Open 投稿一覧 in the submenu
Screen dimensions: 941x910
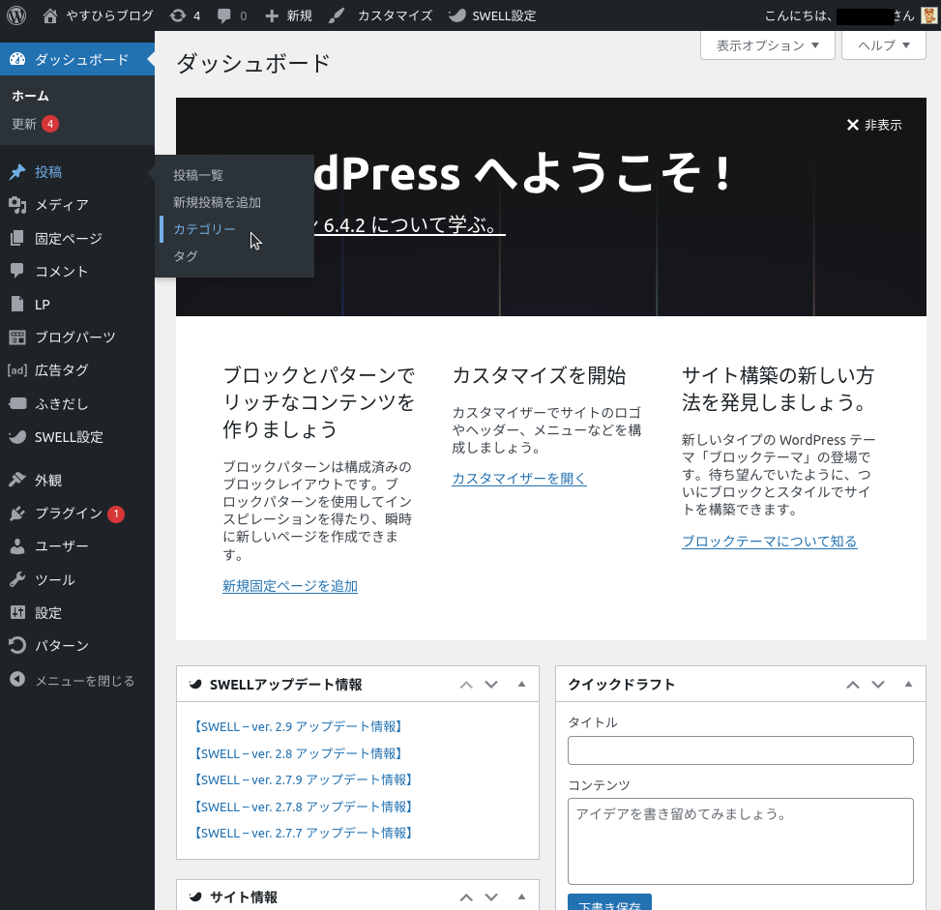(x=198, y=175)
